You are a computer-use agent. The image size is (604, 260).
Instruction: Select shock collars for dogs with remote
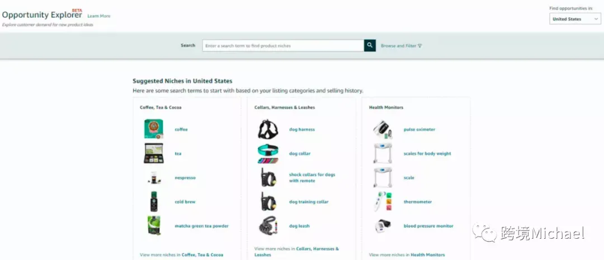(x=312, y=178)
